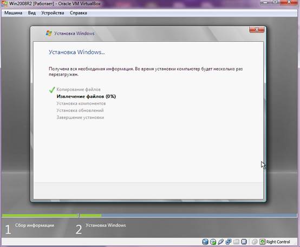Image resolution: width=300 pixels, height=247 pixels.
Task: Click the USB devices status icon
Action: tap(220, 242)
